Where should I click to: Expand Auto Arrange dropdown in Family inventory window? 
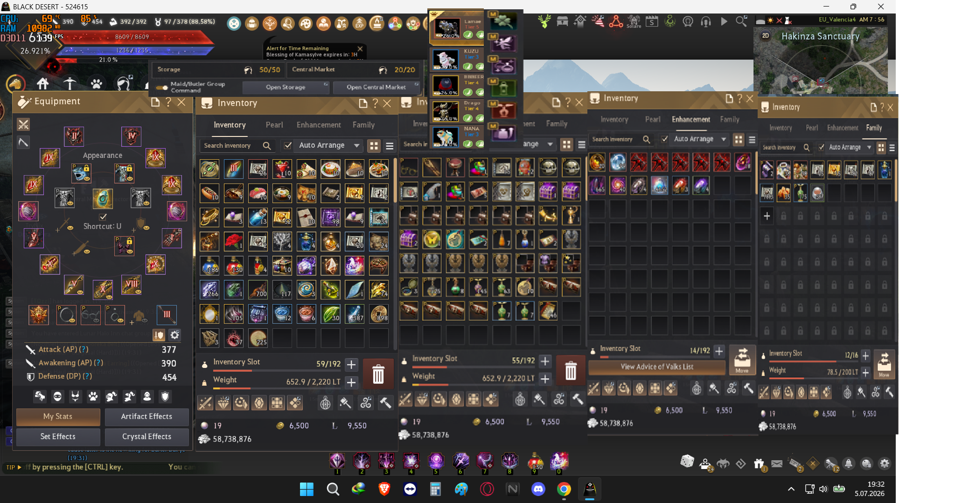pyautogui.click(x=869, y=147)
